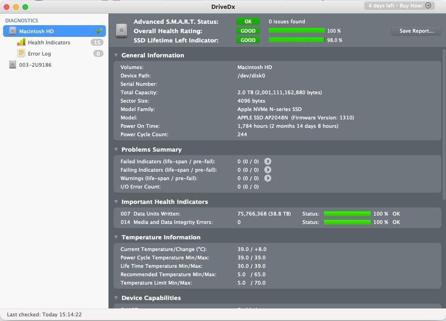Collapse the Temperature Information section
The width and height of the screenshot is (446, 321).
point(116,237)
